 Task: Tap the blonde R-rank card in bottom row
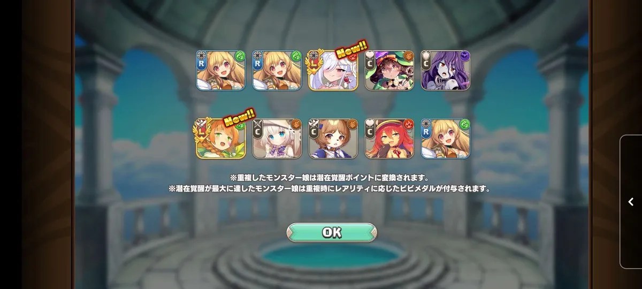445,139
